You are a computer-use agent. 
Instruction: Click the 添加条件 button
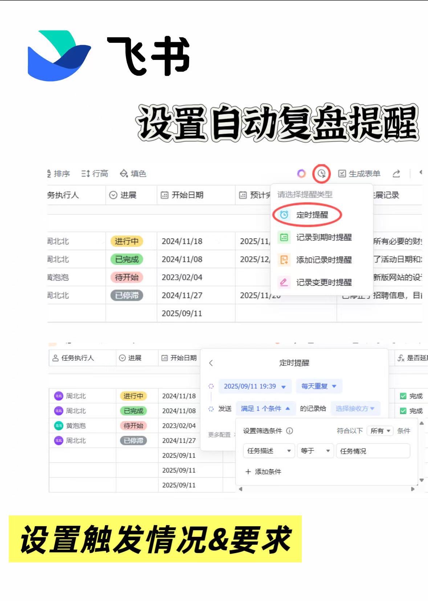(264, 471)
